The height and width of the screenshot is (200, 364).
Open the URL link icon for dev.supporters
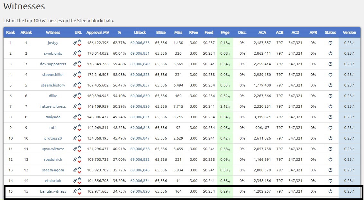[x=75, y=64]
